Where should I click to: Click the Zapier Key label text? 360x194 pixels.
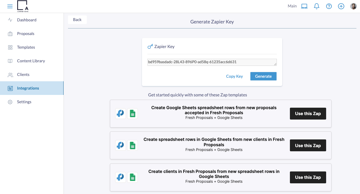coord(164,47)
